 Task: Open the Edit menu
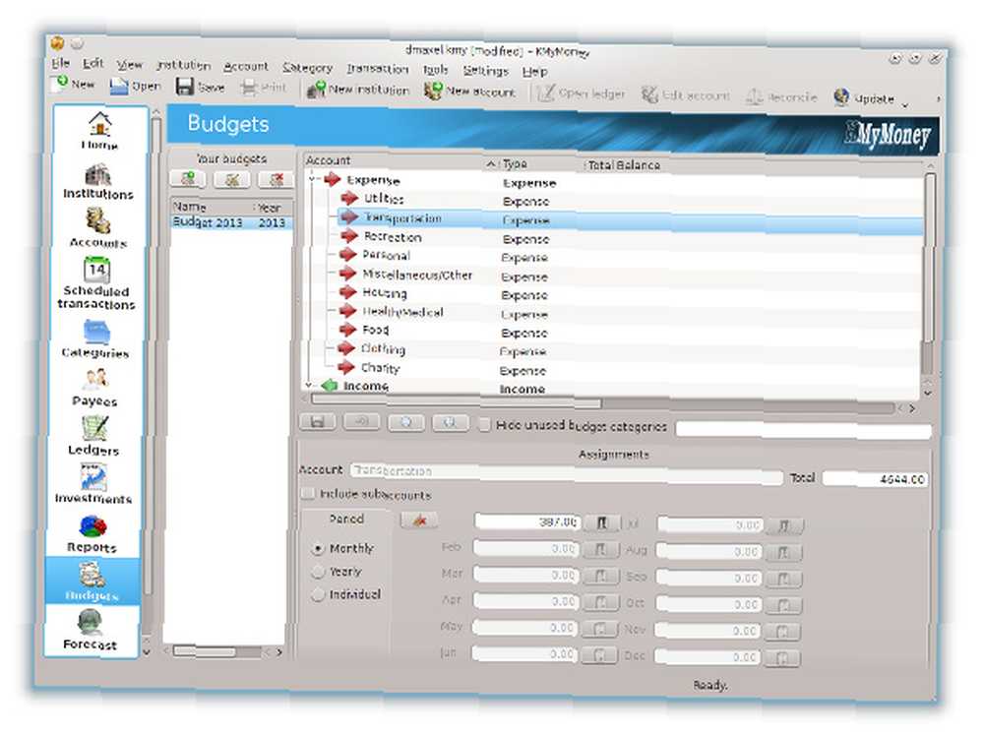click(x=92, y=63)
